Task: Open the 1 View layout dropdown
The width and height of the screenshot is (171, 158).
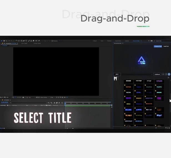Action: point(53,97)
